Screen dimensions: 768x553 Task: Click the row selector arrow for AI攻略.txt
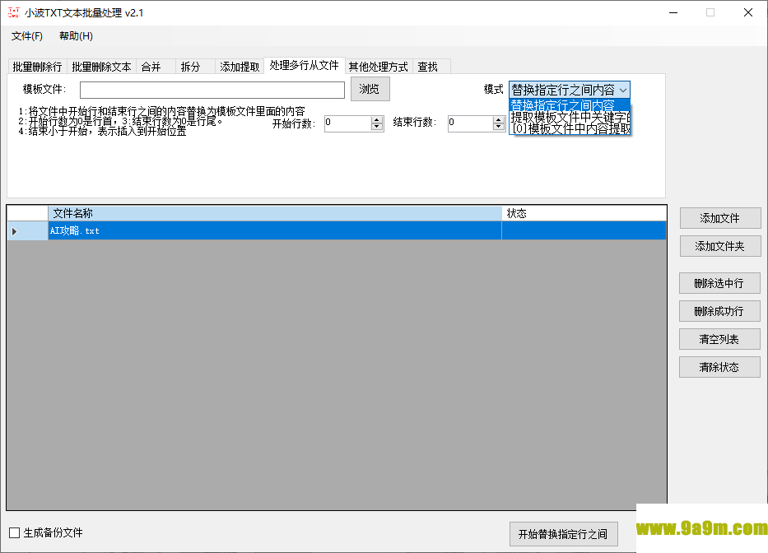[27, 230]
